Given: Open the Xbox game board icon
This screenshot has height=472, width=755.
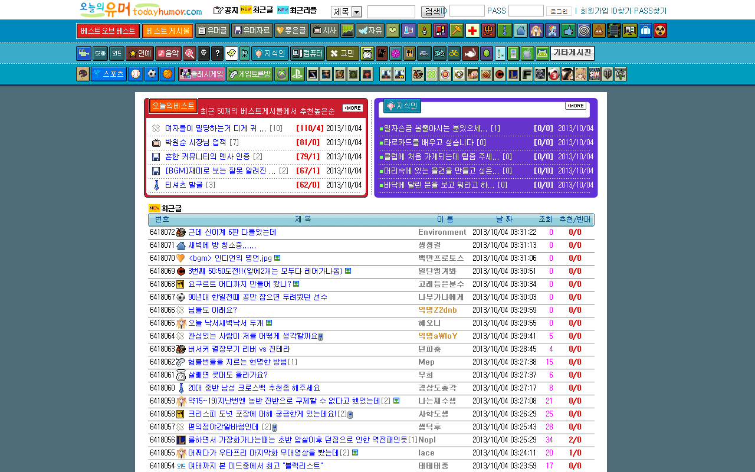Looking at the screenshot, I should coord(282,74).
